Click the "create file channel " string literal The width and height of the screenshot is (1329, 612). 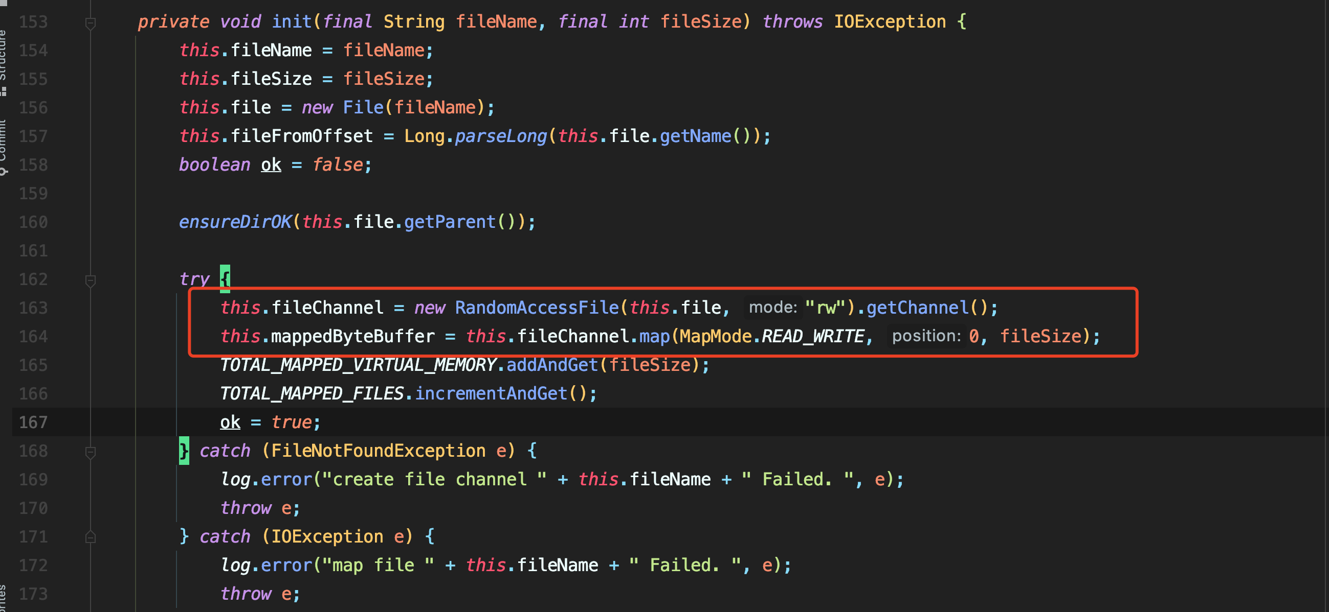pyautogui.click(x=434, y=480)
